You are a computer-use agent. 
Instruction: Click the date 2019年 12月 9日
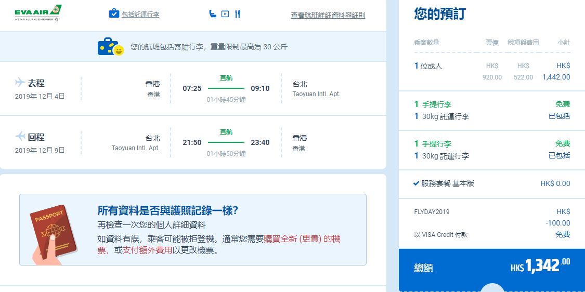point(40,150)
